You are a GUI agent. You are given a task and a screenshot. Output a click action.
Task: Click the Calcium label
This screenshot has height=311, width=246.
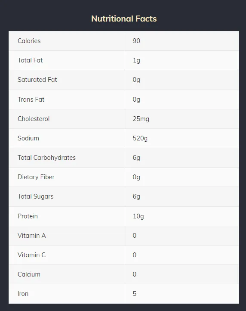pos(29,274)
